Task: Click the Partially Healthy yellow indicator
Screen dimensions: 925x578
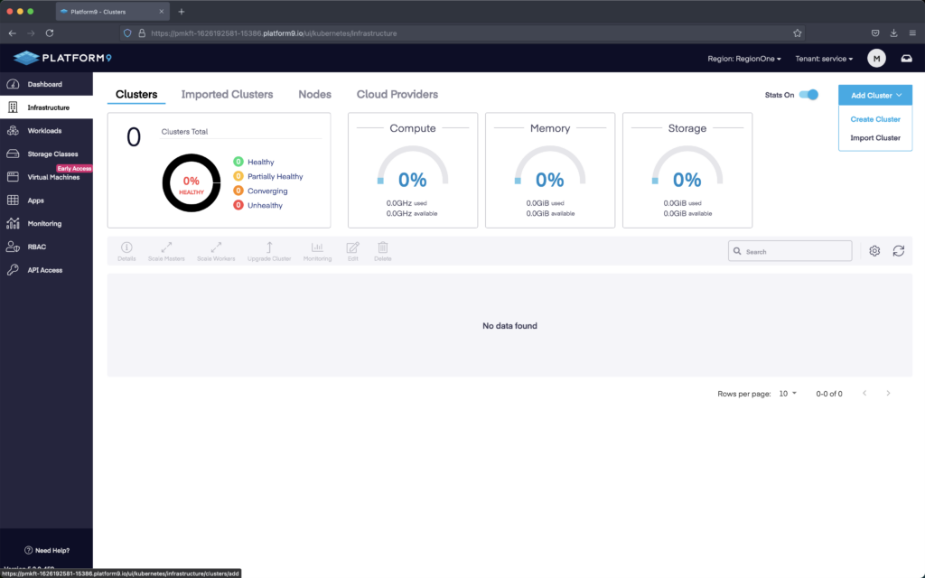Action: pyautogui.click(x=238, y=176)
